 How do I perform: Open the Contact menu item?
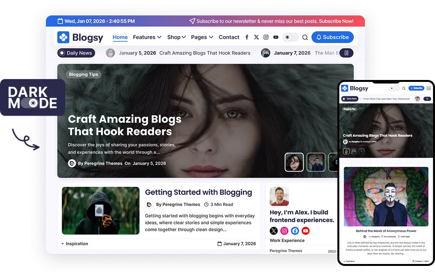click(229, 37)
